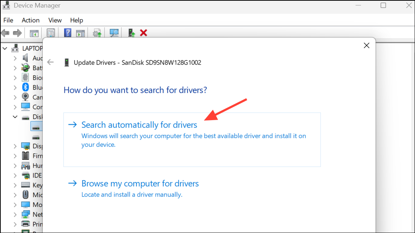
Task: Click the blue Help question mark icon
Action: pyautogui.click(x=68, y=33)
